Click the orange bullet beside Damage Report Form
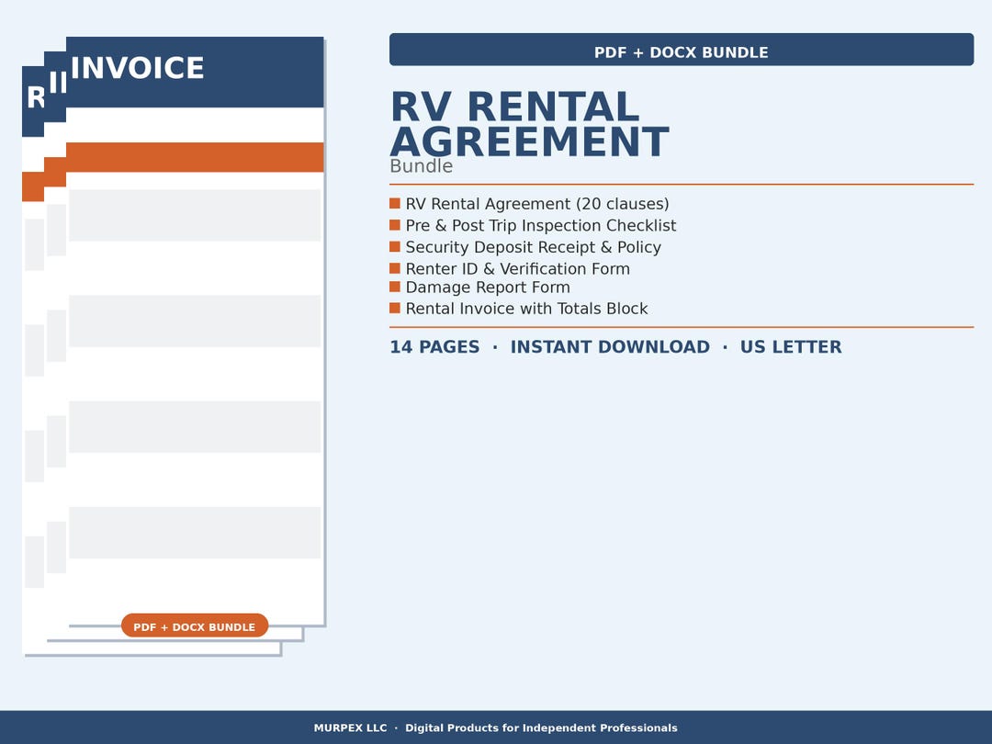 pyautogui.click(x=395, y=287)
